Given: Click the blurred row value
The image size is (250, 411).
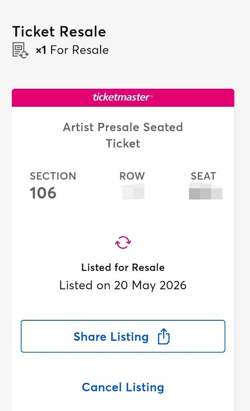Looking at the screenshot, I should (x=133, y=191).
